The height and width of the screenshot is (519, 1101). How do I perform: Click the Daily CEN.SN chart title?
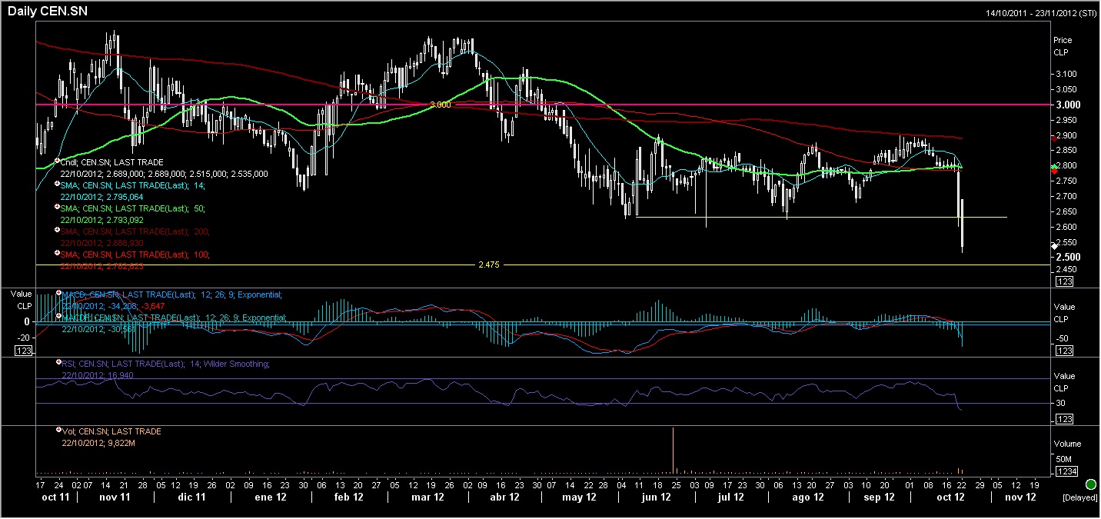point(39,12)
